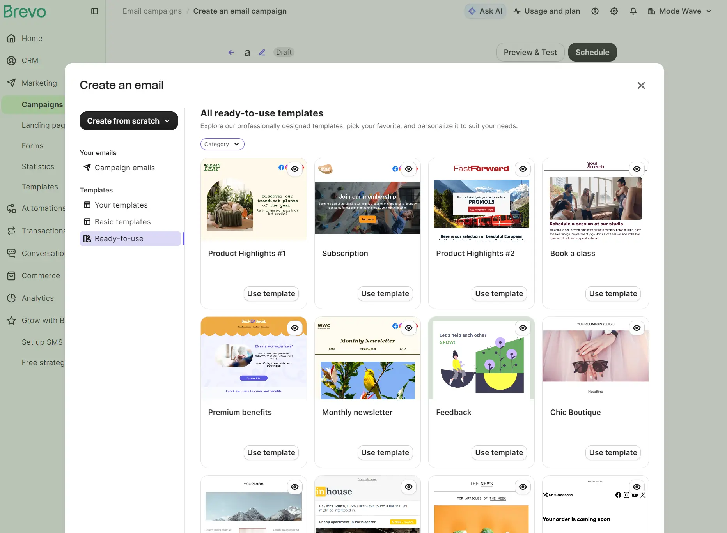Select the Ready-to-use templates item
This screenshot has height=533, width=727.
pyautogui.click(x=130, y=238)
